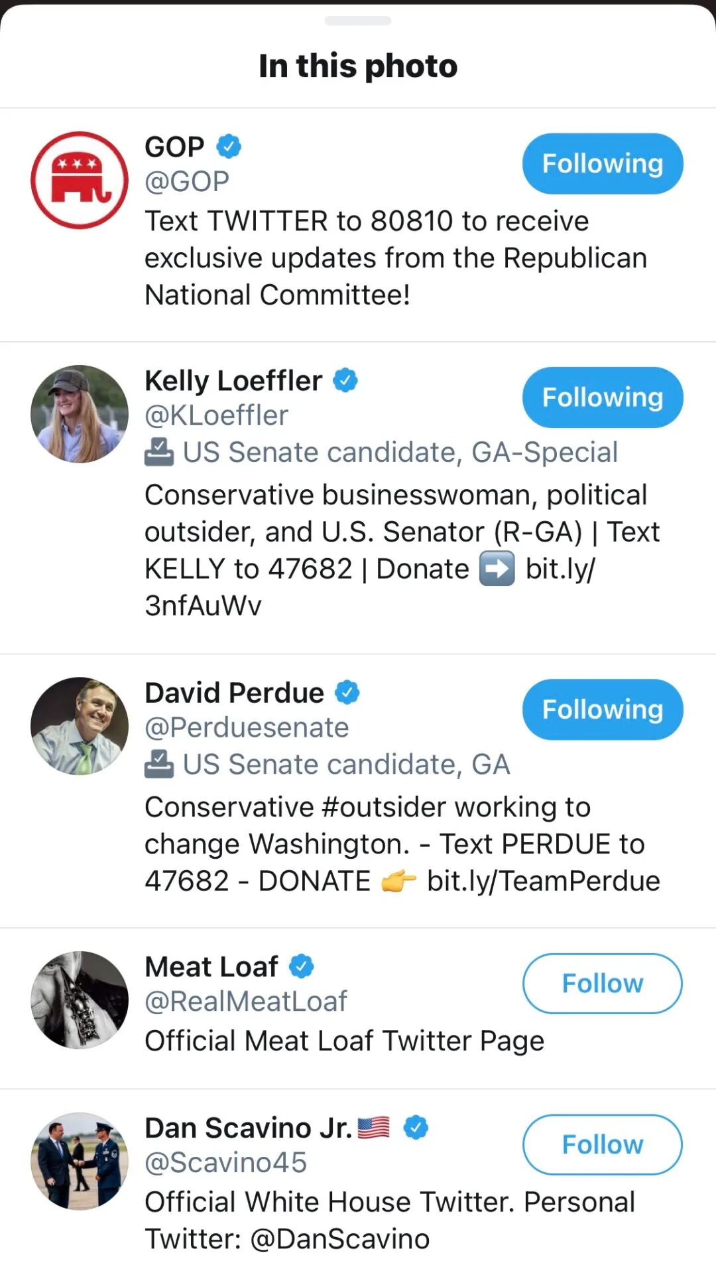Tap the @RealMeatLoaf handle
This screenshot has height=1269, width=716.
pos(246,1002)
